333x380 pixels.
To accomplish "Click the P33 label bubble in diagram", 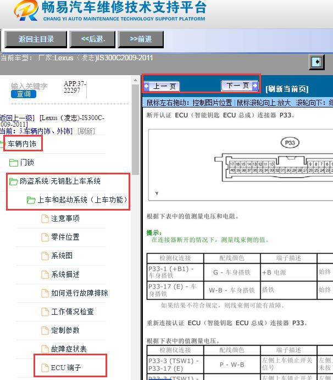I will [290, 143].
